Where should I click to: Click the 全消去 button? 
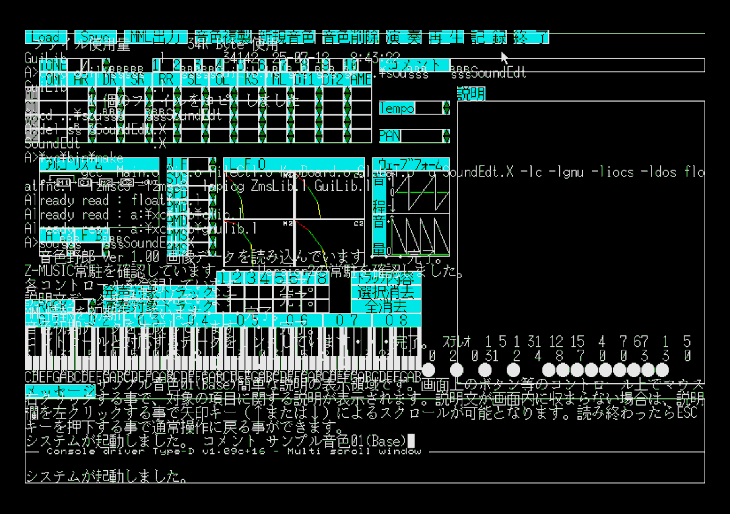pos(386,306)
